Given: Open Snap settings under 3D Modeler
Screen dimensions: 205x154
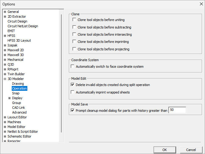Looking at the screenshot, I should point(16,93).
